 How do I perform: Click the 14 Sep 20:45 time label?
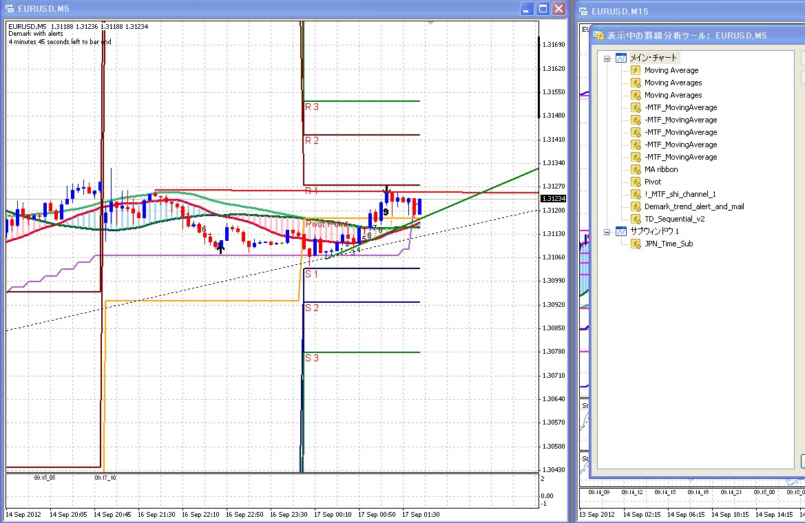[112, 514]
